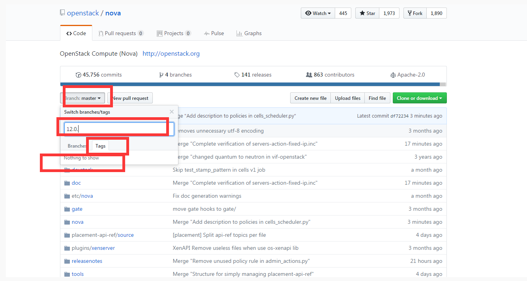
Task: Click the commits history clock icon
Action: (x=78, y=75)
